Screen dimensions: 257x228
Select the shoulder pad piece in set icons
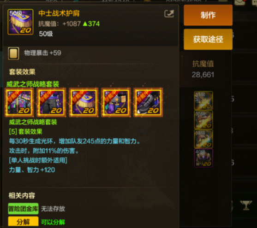(x=84, y=102)
